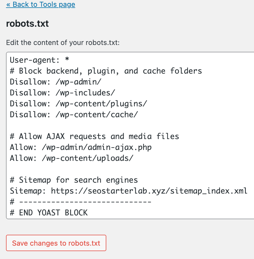Click the Allow AJAX requests comment line
Image resolution: width=254 pixels, height=259 pixels.
point(94,136)
